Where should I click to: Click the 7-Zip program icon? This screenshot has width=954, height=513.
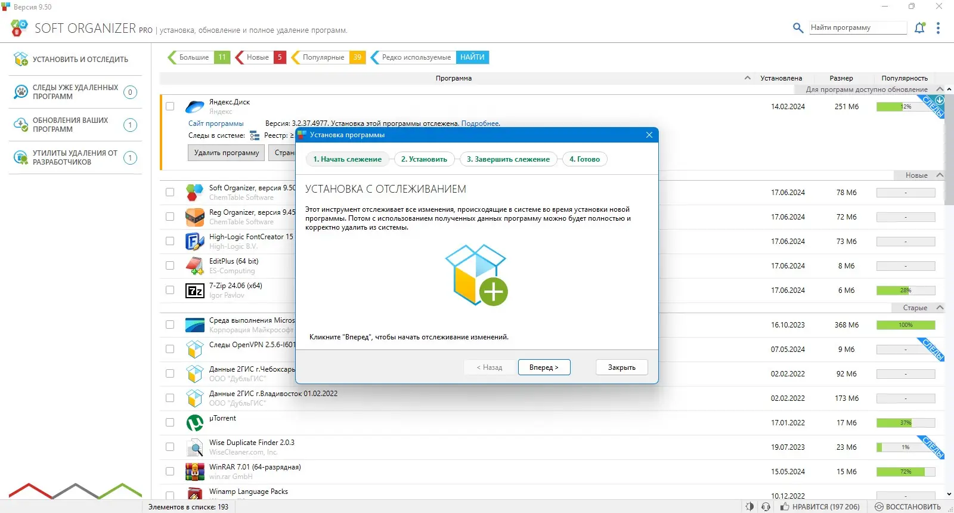195,291
